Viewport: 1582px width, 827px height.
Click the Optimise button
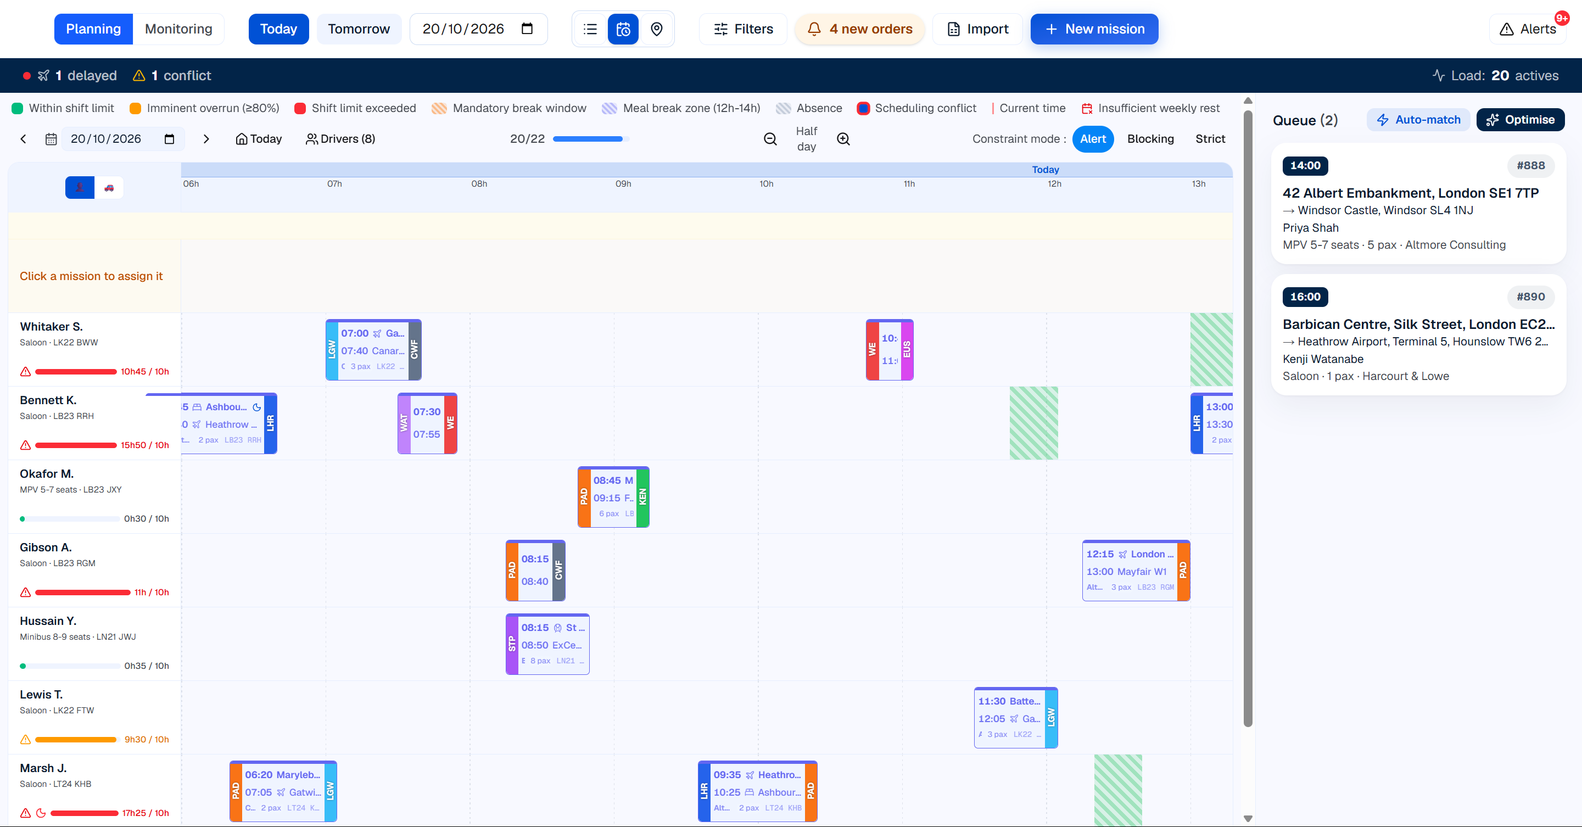click(x=1520, y=120)
